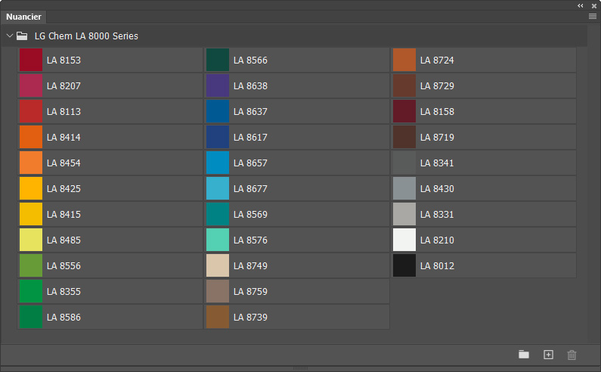Click the LG Chem folder icon
The height and width of the screenshot is (372, 601).
tap(22, 36)
